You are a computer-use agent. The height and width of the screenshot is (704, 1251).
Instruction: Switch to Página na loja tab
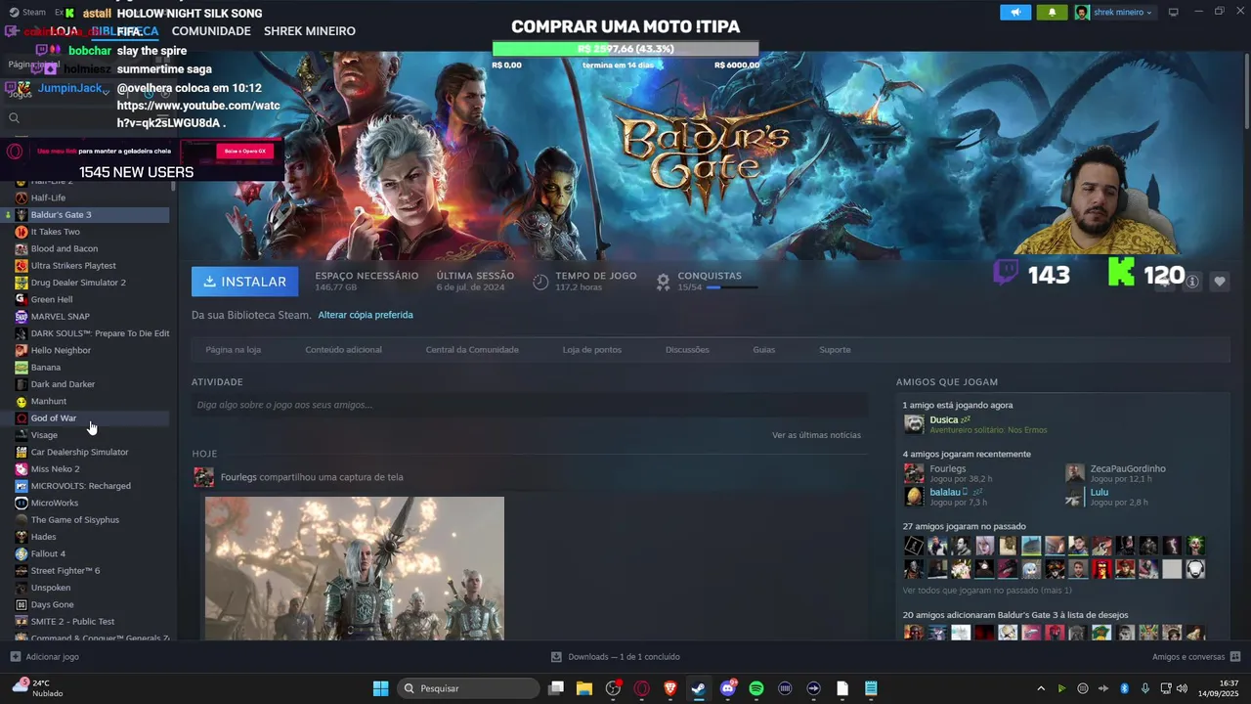pyautogui.click(x=233, y=349)
